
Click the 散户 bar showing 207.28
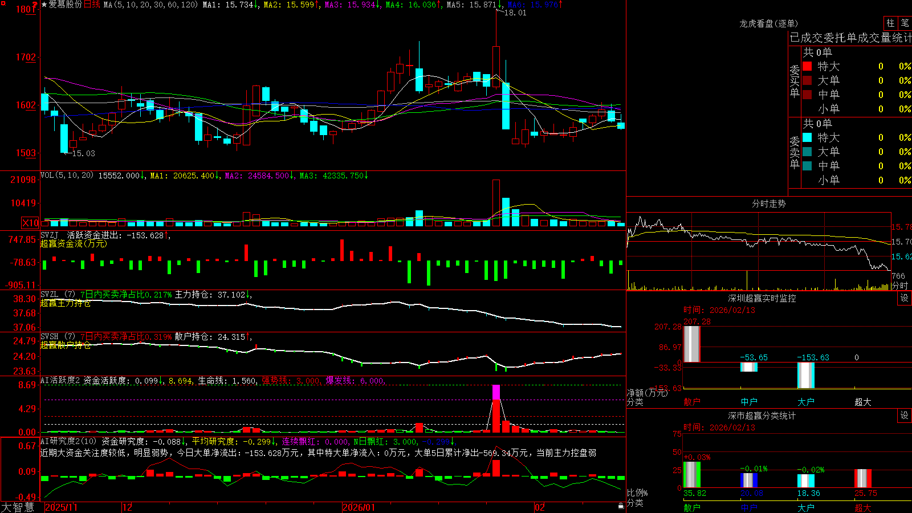tap(692, 344)
